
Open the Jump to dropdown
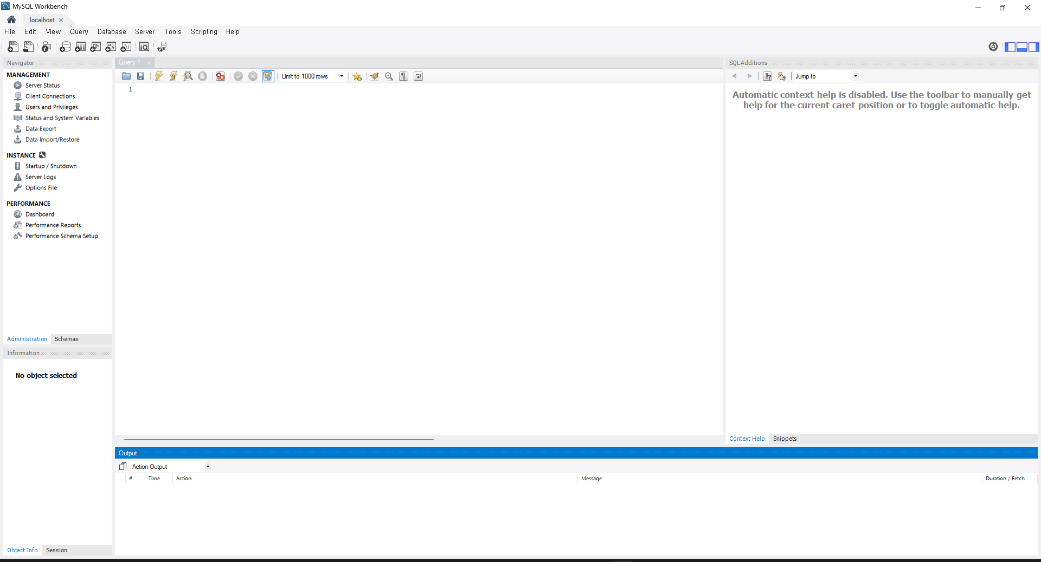[x=826, y=76]
